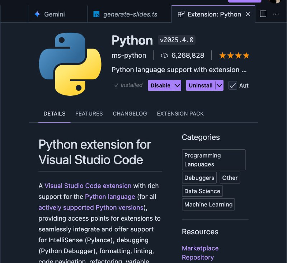This screenshot has width=287, height=263.
Task: Click the 6,268,828 install count
Action: [188, 55]
